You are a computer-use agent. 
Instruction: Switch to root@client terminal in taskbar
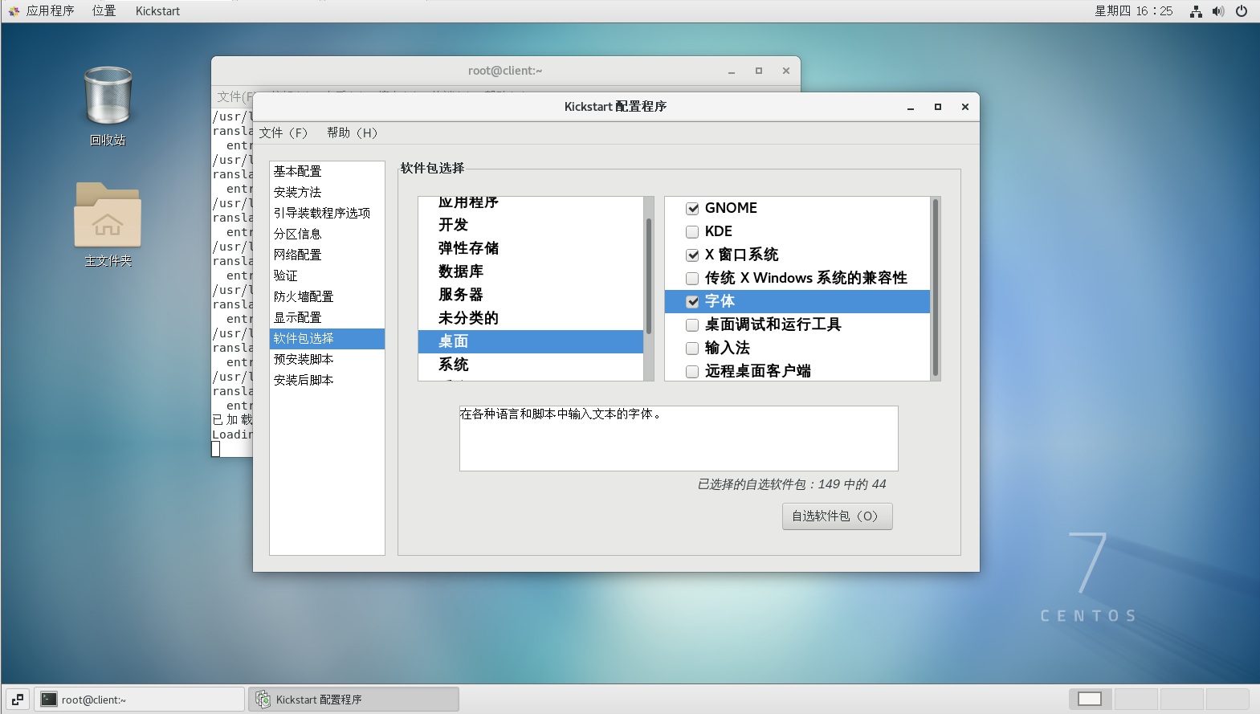pos(139,700)
